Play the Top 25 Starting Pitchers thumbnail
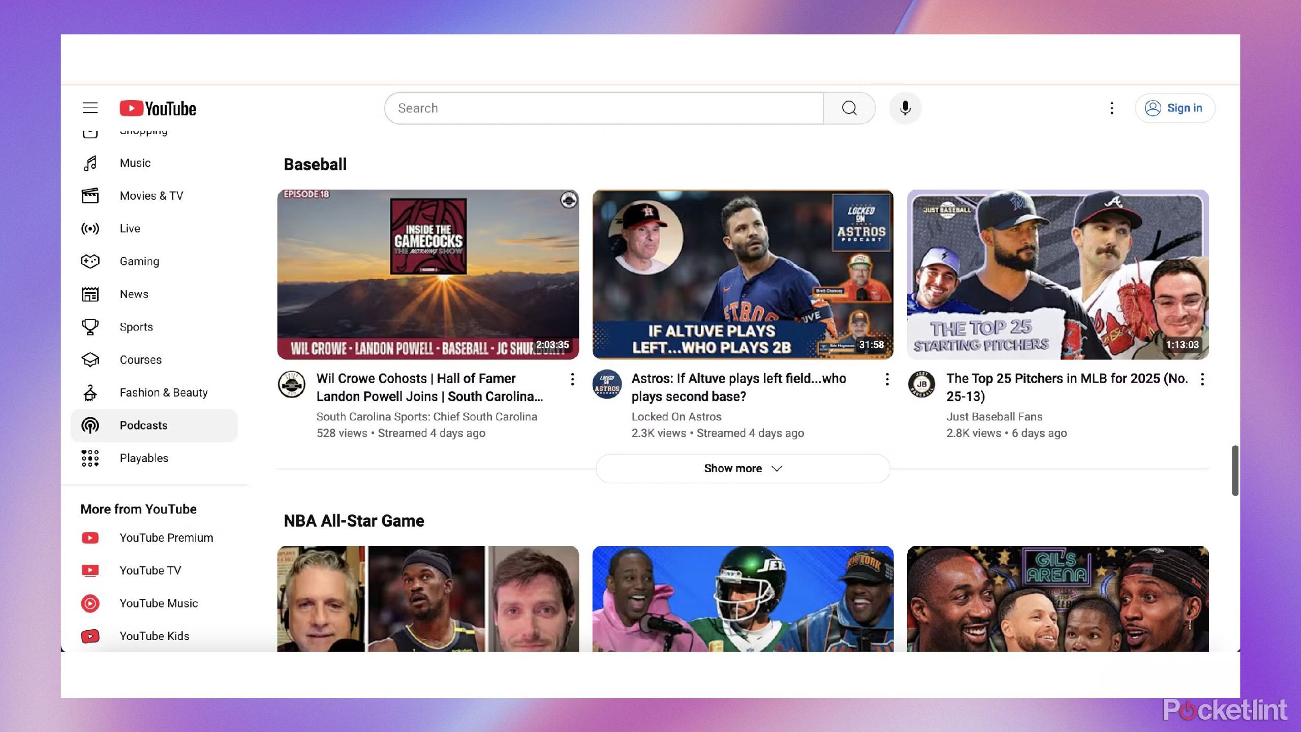This screenshot has width=1301, height=732. tap(1058, 274)
